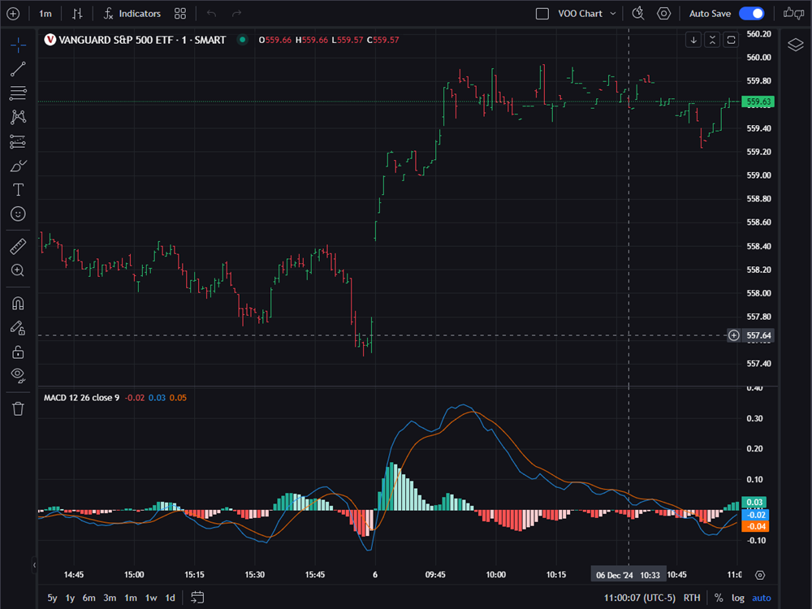812x609 pixels.
Task: Select the crosshair cursor tool
Action: click(x=18, y=45)
